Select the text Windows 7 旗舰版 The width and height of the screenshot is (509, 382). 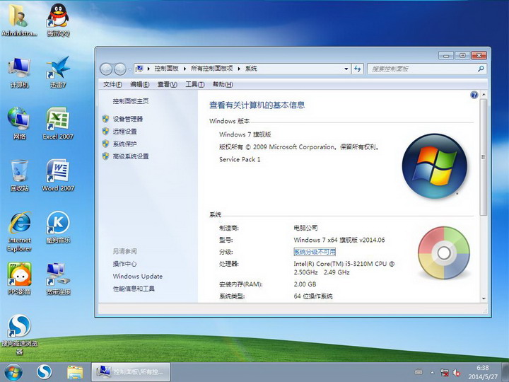[x=245, y=134]
